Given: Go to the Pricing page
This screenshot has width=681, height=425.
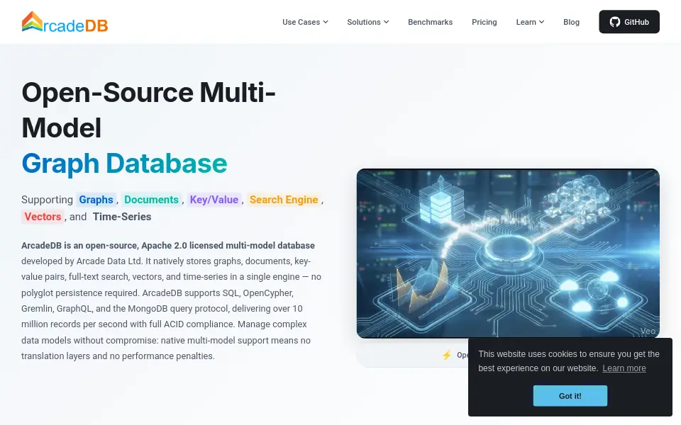Looking at the screenshot, I should [485, 22].
